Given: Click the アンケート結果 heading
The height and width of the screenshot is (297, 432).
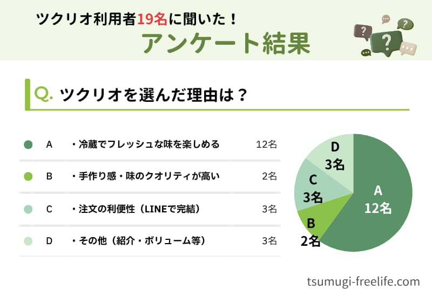Looking at the screenshot, I should pos(226,44).
